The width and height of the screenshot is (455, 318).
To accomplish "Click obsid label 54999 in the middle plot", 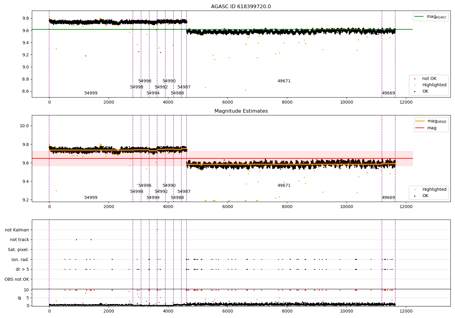I will (x=91, y=198).
